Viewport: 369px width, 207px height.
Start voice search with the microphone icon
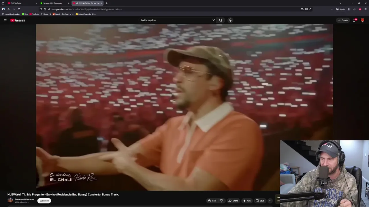(x=230, y=20)
